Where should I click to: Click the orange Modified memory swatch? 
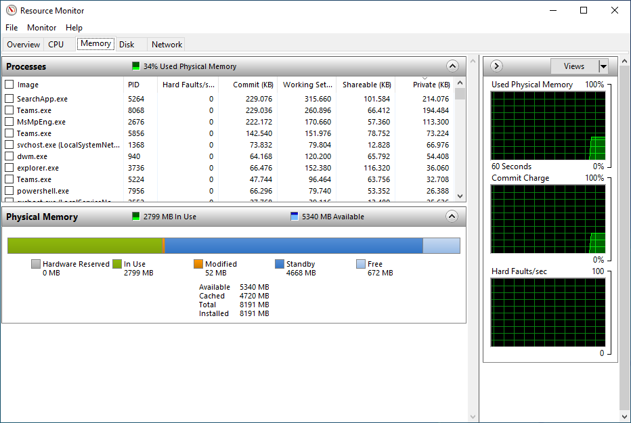tap(198, 264)
